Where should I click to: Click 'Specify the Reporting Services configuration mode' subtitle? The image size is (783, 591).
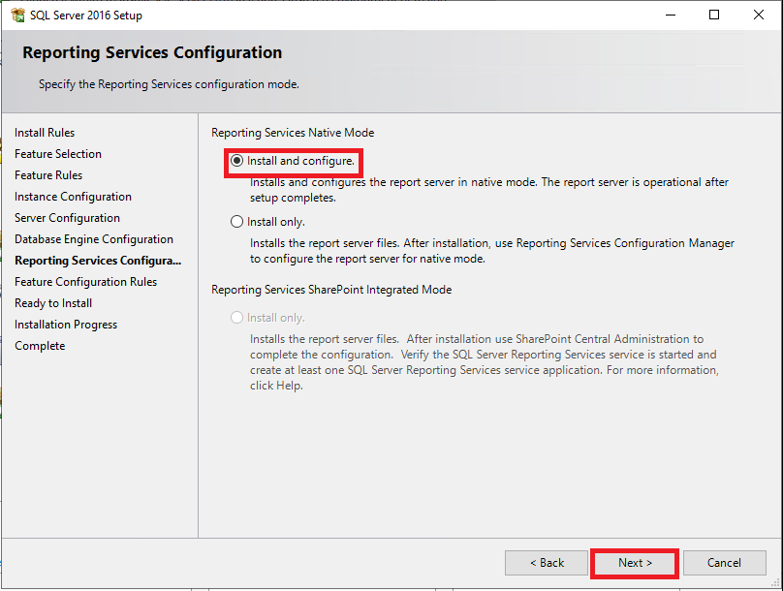coord(169,84)
